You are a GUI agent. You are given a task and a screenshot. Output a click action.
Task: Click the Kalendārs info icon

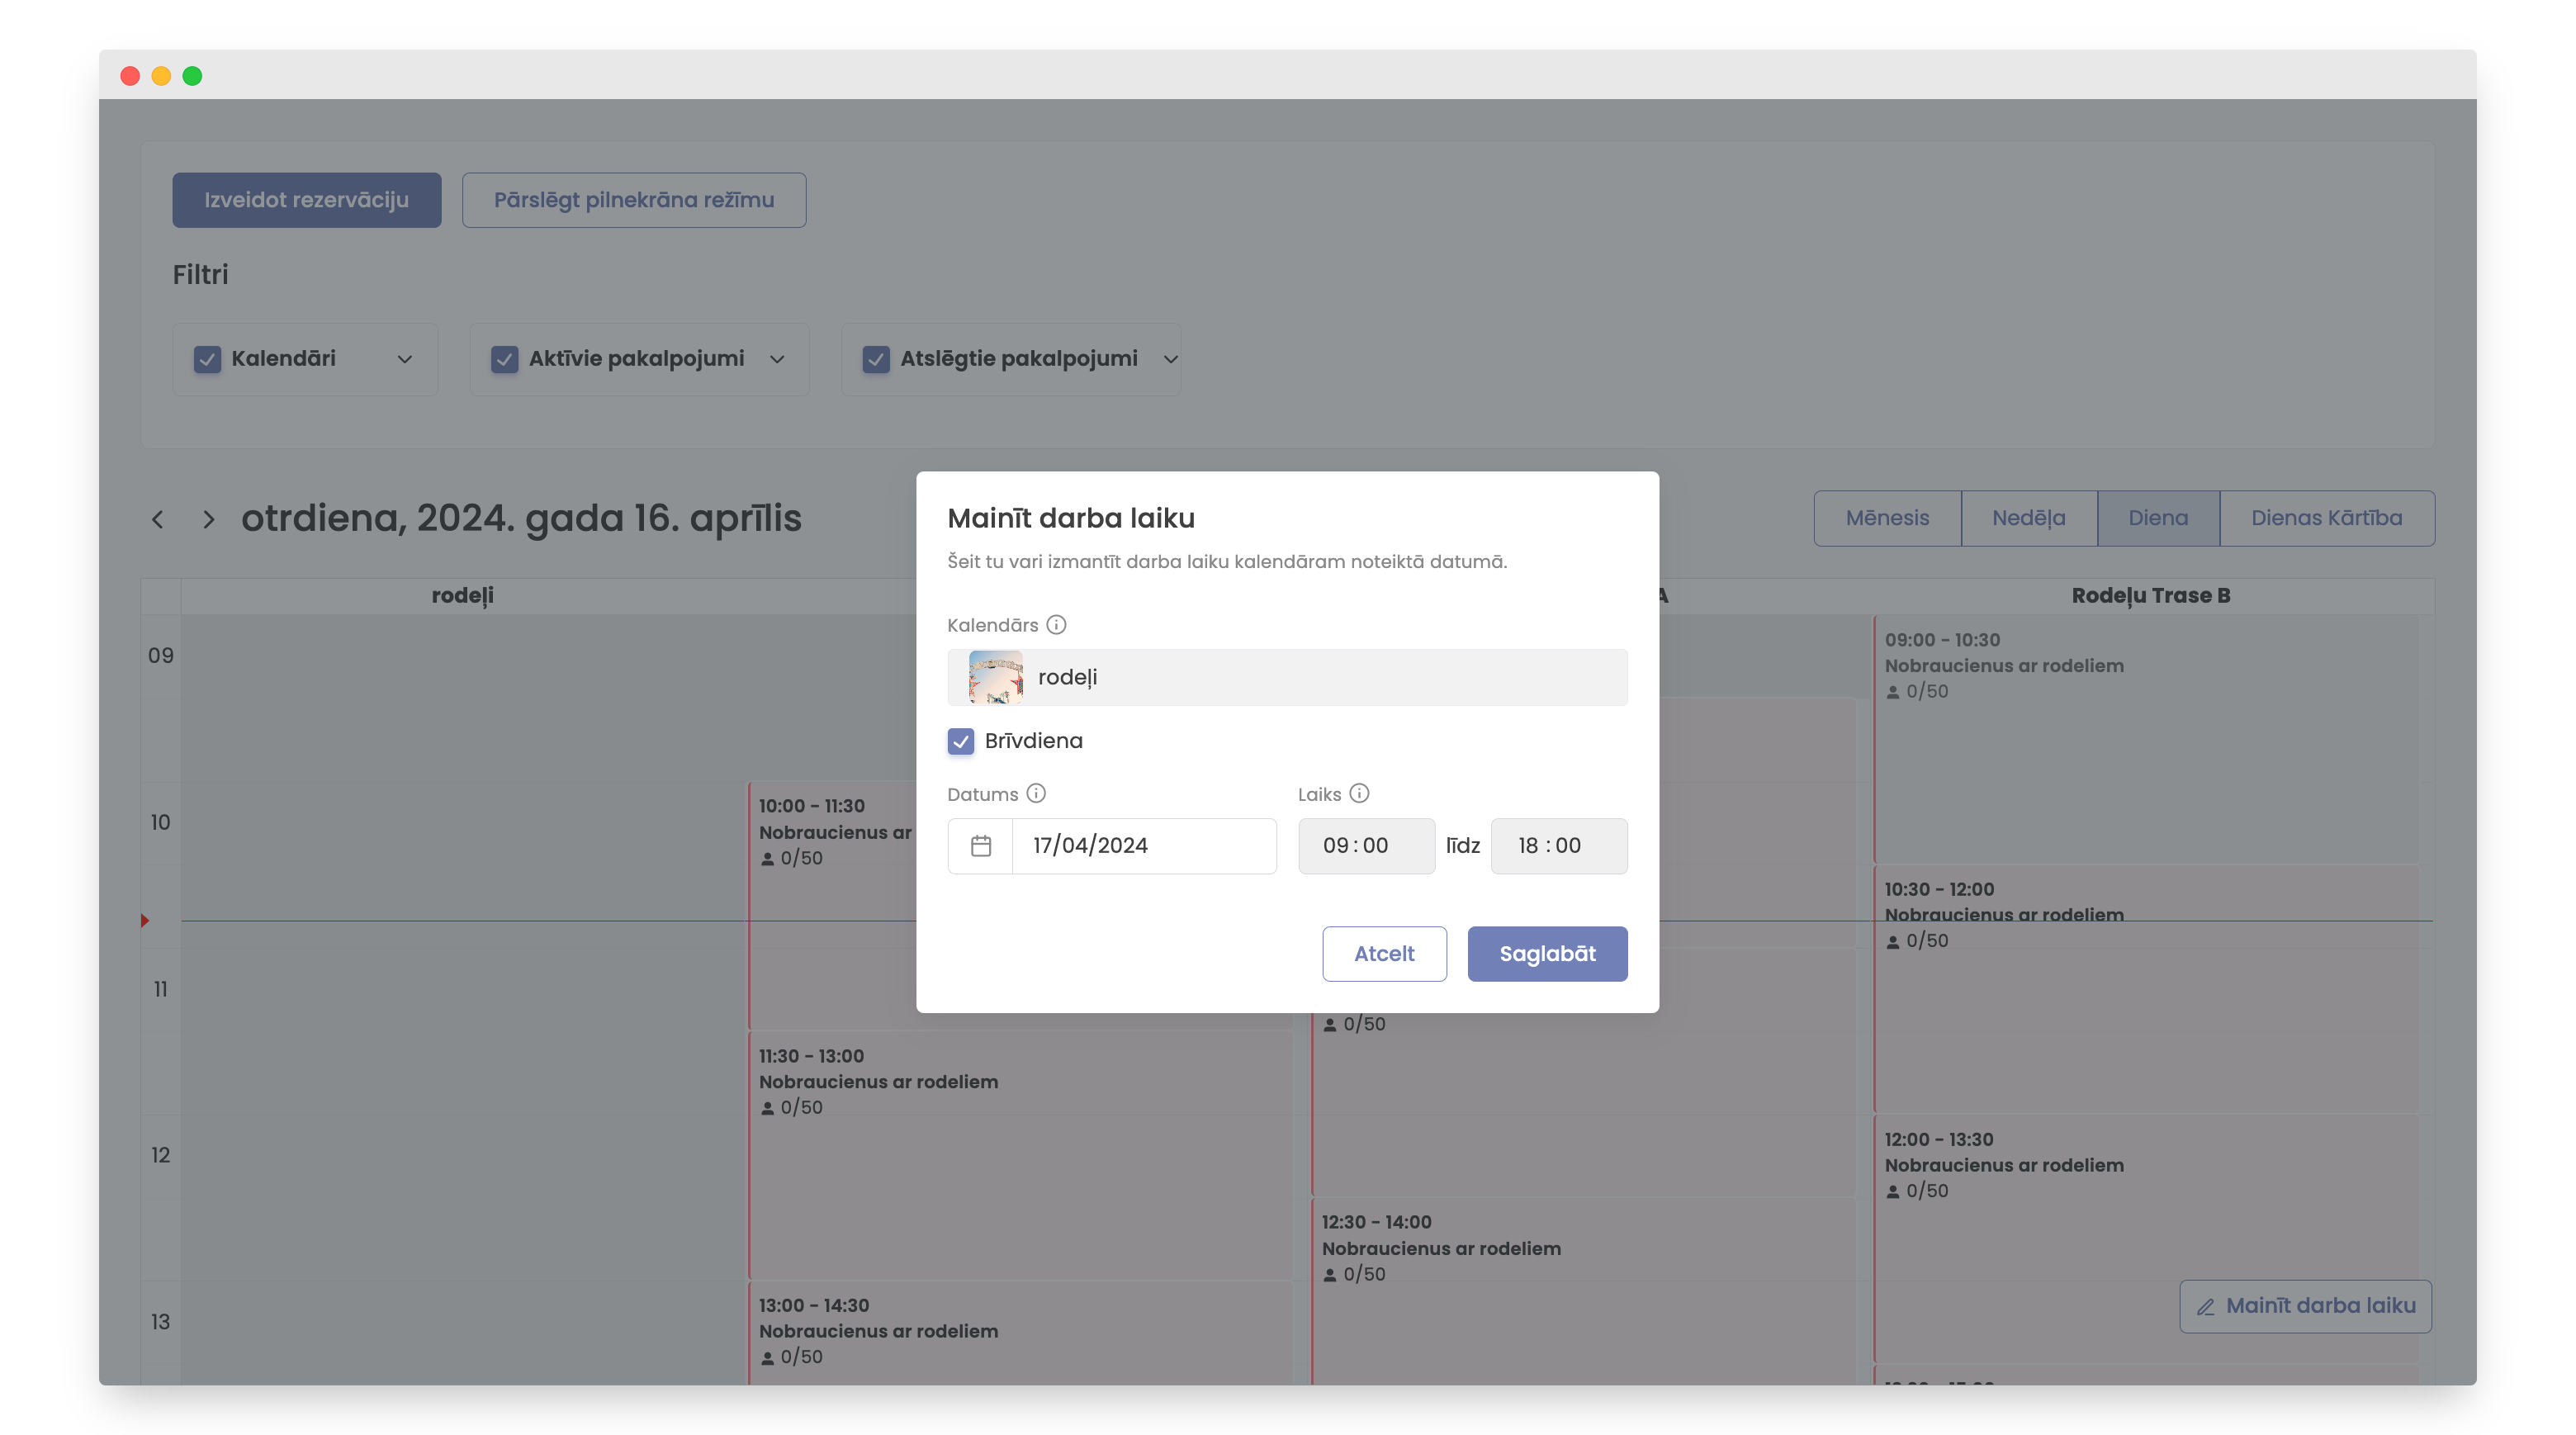pyautogui.click(x=1056, y=625)
